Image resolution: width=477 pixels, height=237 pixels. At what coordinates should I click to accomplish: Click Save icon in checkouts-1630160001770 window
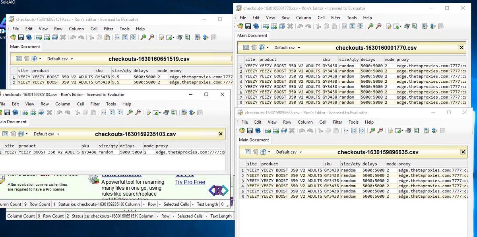coord(248,26)
